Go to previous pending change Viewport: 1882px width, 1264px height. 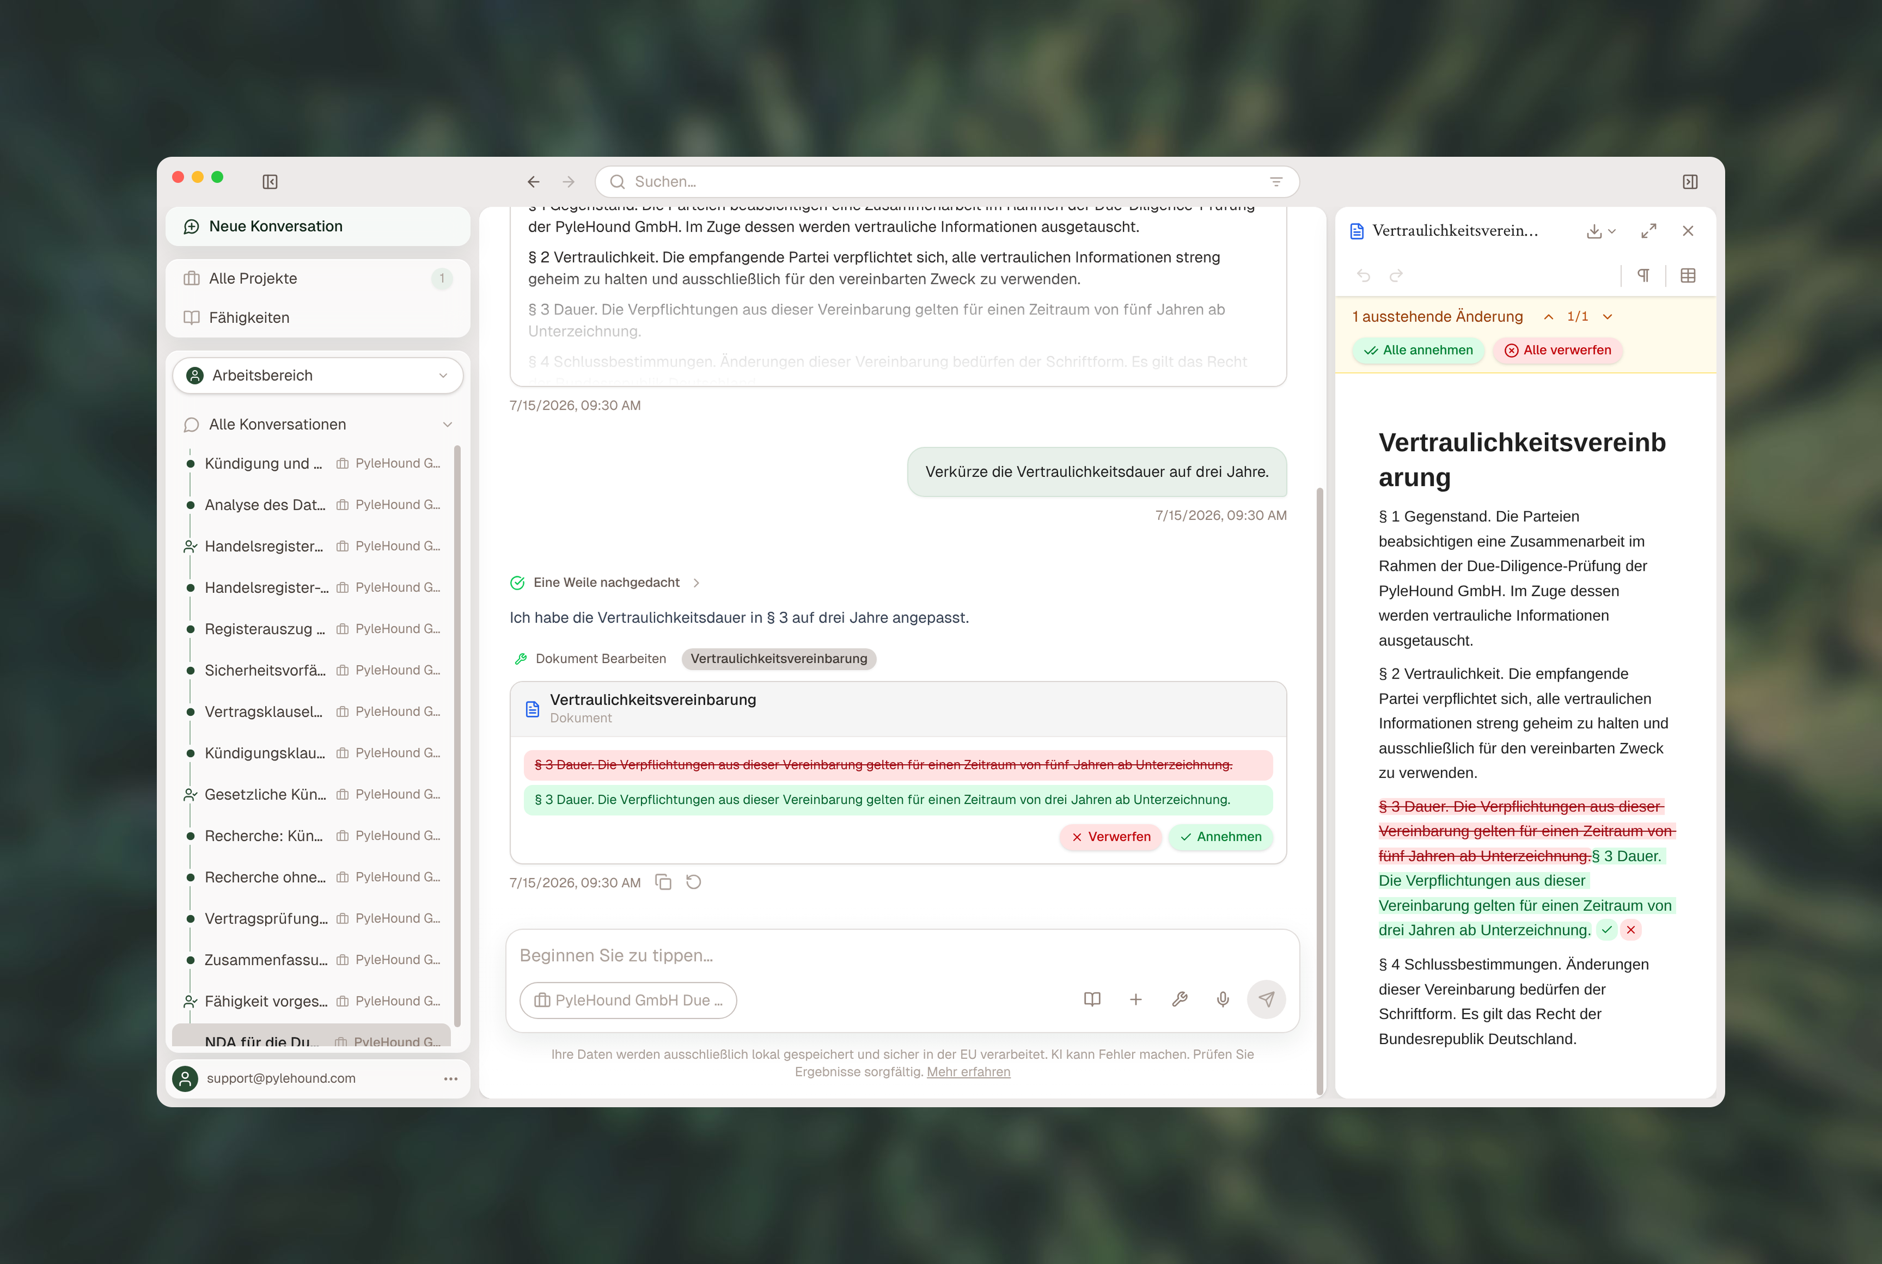1548,317
